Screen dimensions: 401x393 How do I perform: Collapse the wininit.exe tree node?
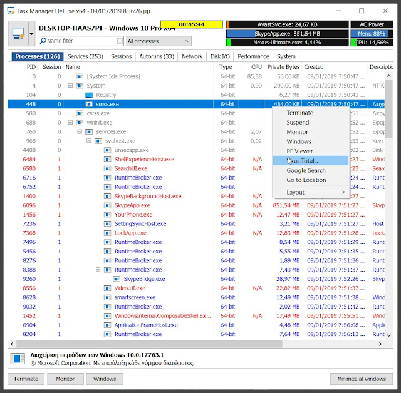70,122
